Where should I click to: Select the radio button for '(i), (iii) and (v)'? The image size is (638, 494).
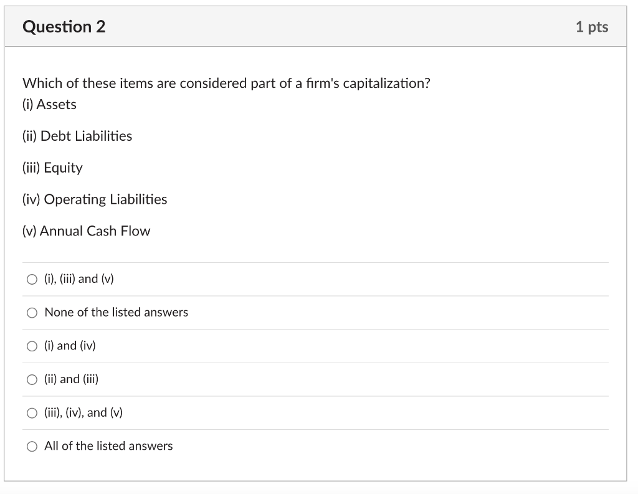[32, 279]
